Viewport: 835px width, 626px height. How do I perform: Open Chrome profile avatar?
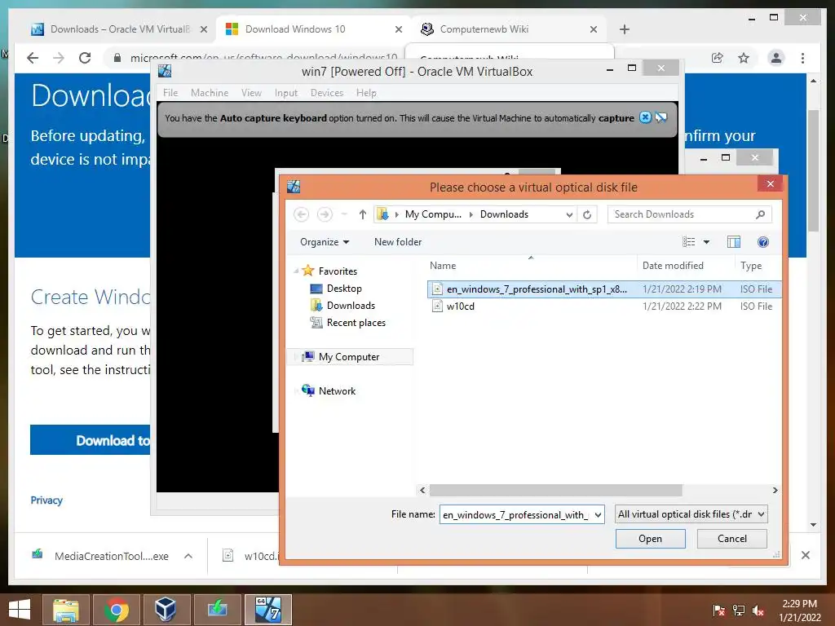[776, 58]
